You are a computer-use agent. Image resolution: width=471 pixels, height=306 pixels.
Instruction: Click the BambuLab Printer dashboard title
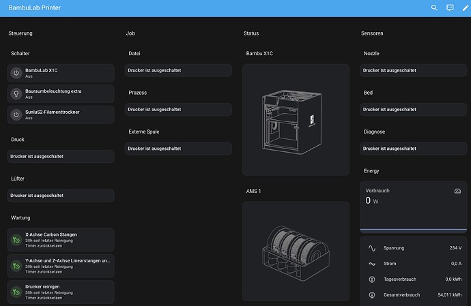coord(35,7)
